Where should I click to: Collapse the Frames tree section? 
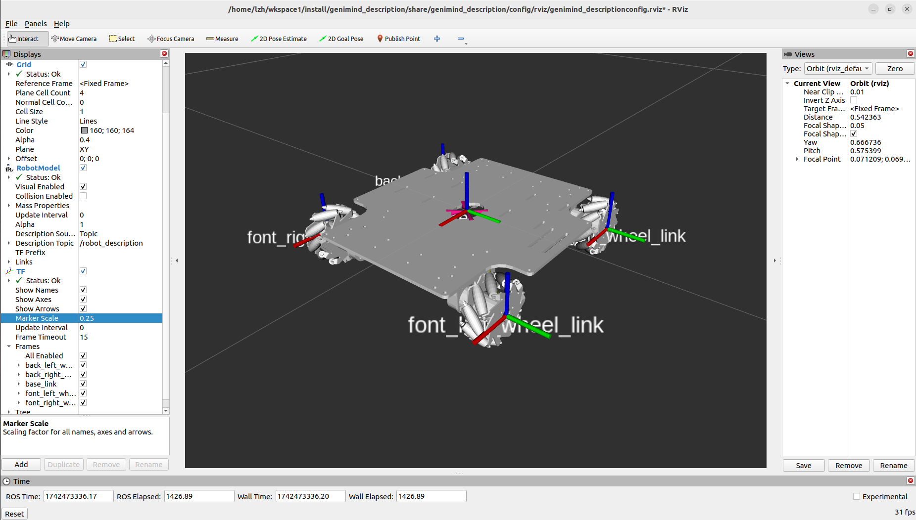click(9, 347)
